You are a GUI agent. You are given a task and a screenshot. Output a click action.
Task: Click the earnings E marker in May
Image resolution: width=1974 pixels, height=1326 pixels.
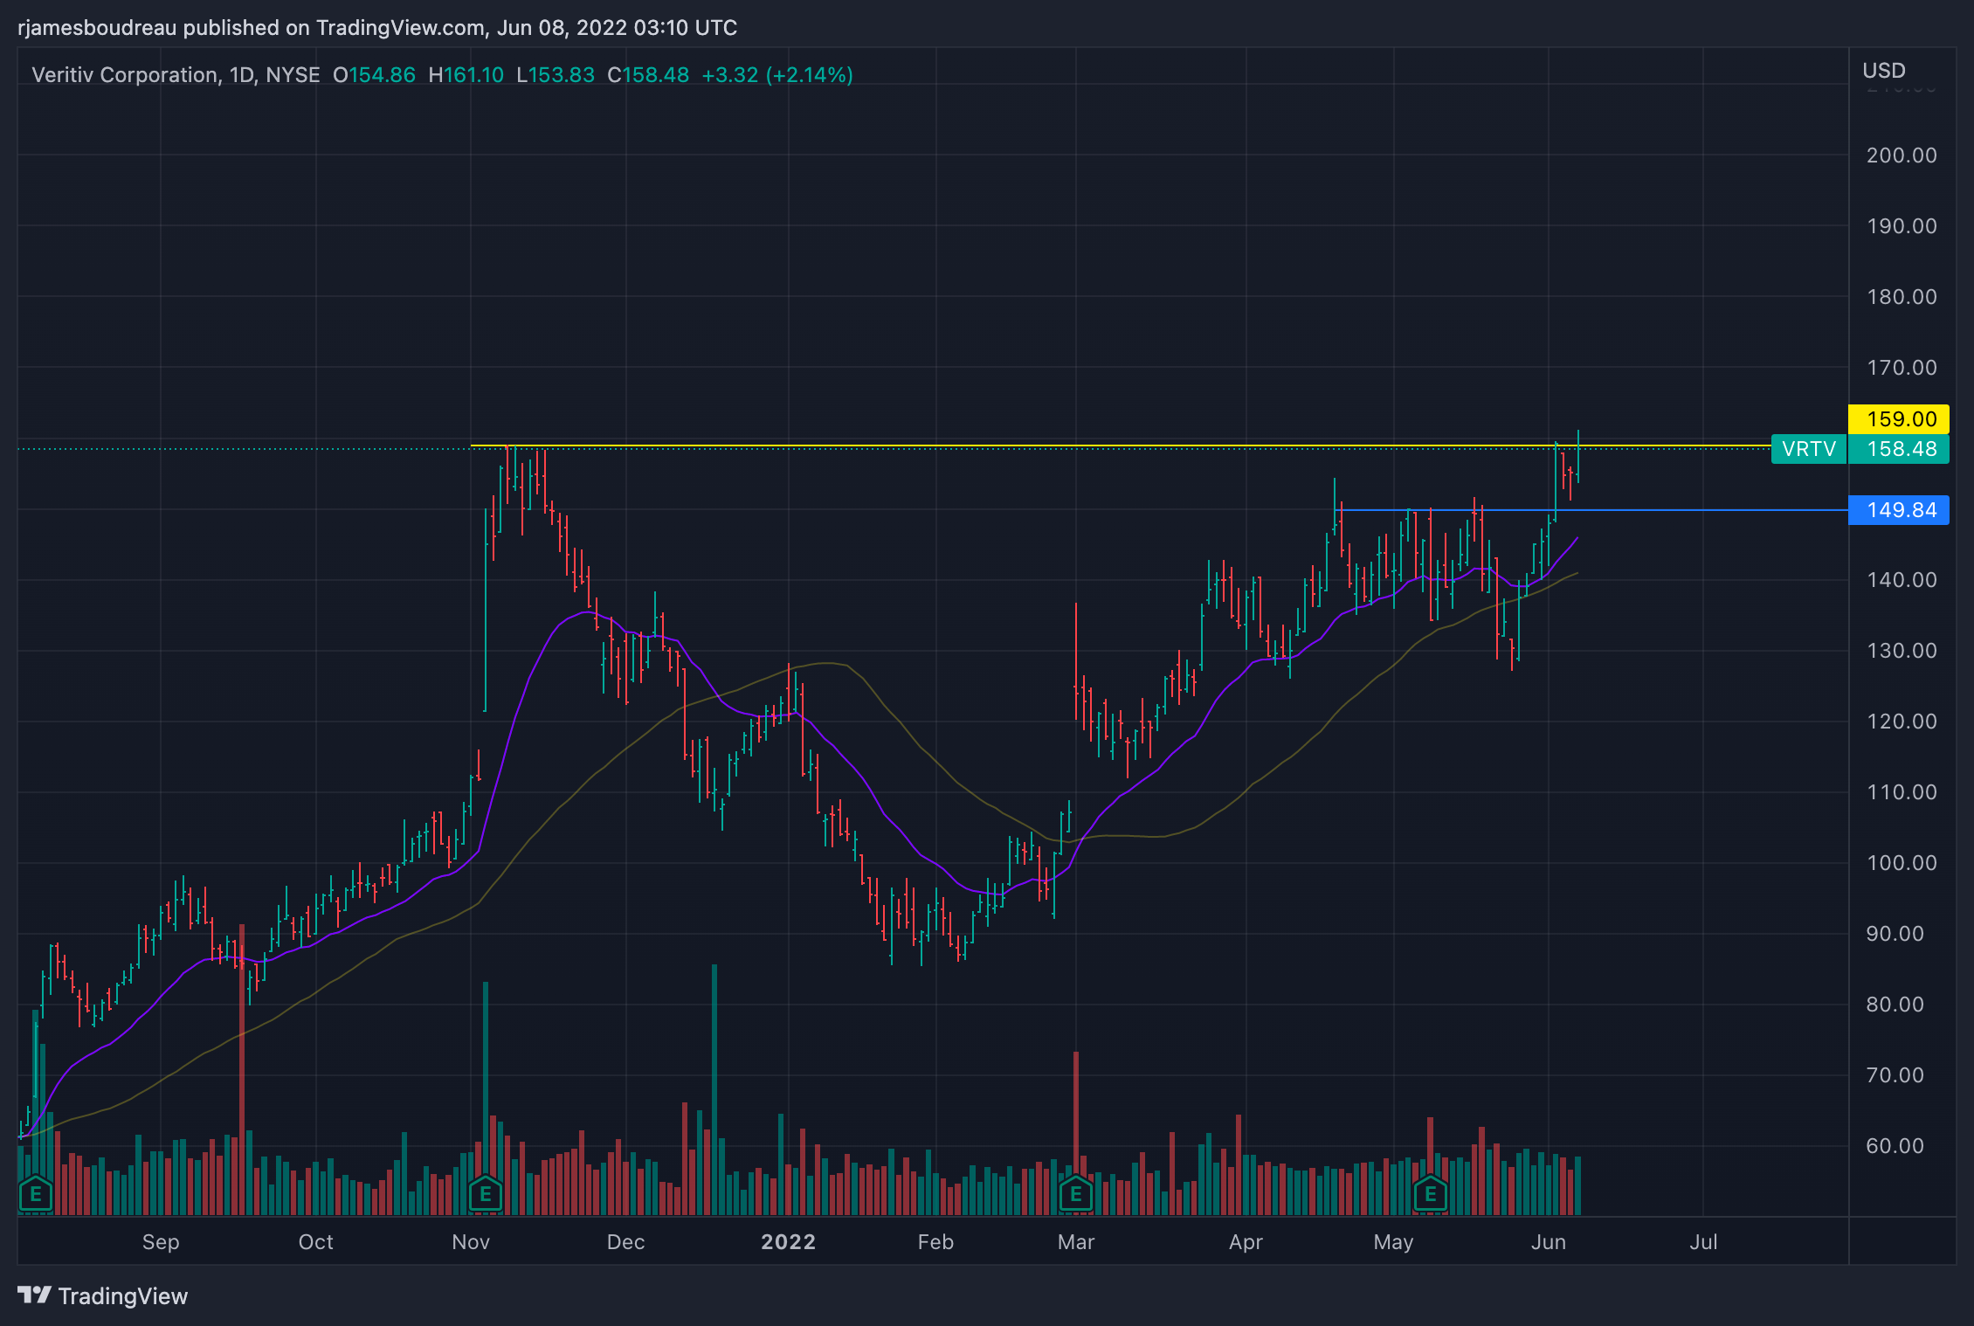pos(1431,1193)
